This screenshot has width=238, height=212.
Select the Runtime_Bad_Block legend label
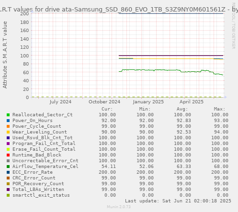pyautogui.click(x=37, y=155)
